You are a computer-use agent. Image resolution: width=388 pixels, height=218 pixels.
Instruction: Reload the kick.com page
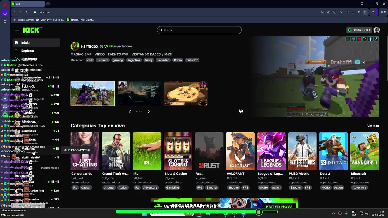click(x=27, y=12)
